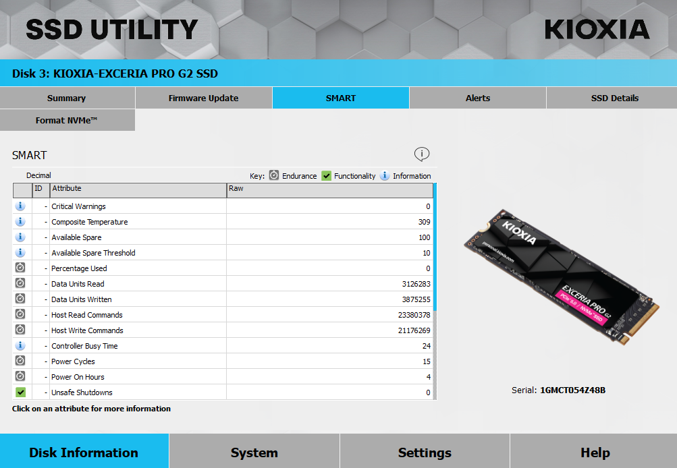Click the Endurance key icon in legend
The image size is (677, 468).
tap(274, 175)
